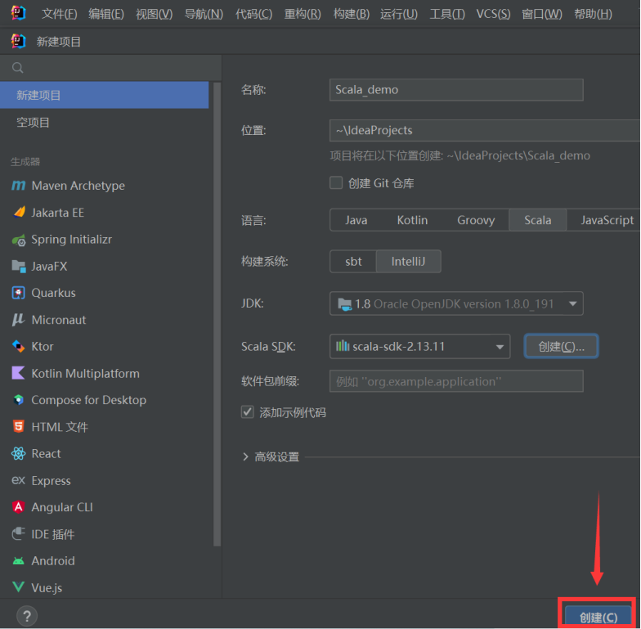The image size is (641, 629).
Task: Click the JavaFX folder icon
Action: [x=19, y=267]
